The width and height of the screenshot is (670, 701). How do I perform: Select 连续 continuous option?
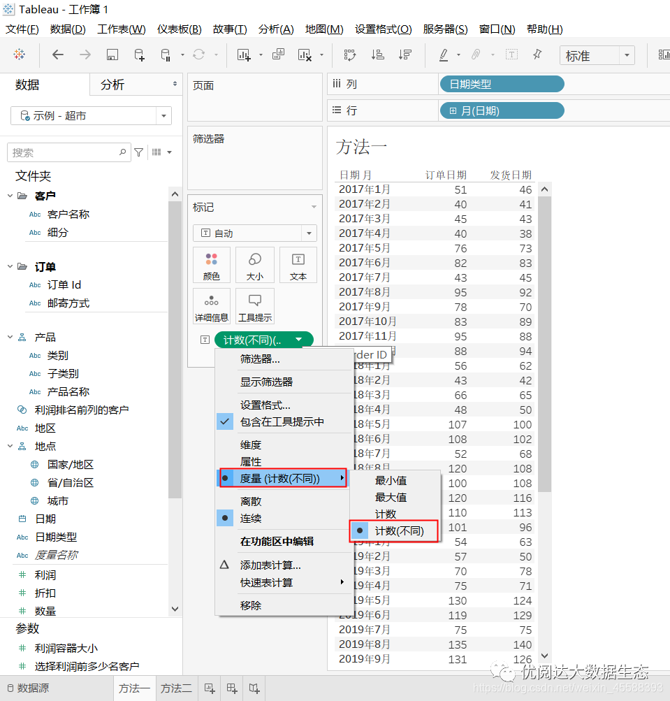coord(284,518)
